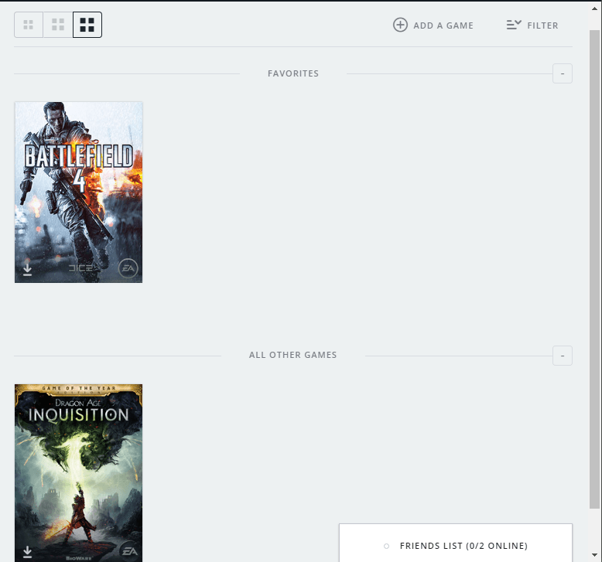602x562 pixels.
Task: Switch to medium tile grid view
Action: [58, 25]
